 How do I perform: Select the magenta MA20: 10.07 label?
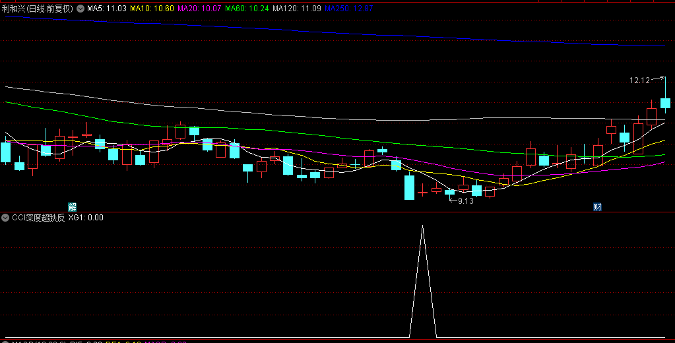click(x=199, y=9)
